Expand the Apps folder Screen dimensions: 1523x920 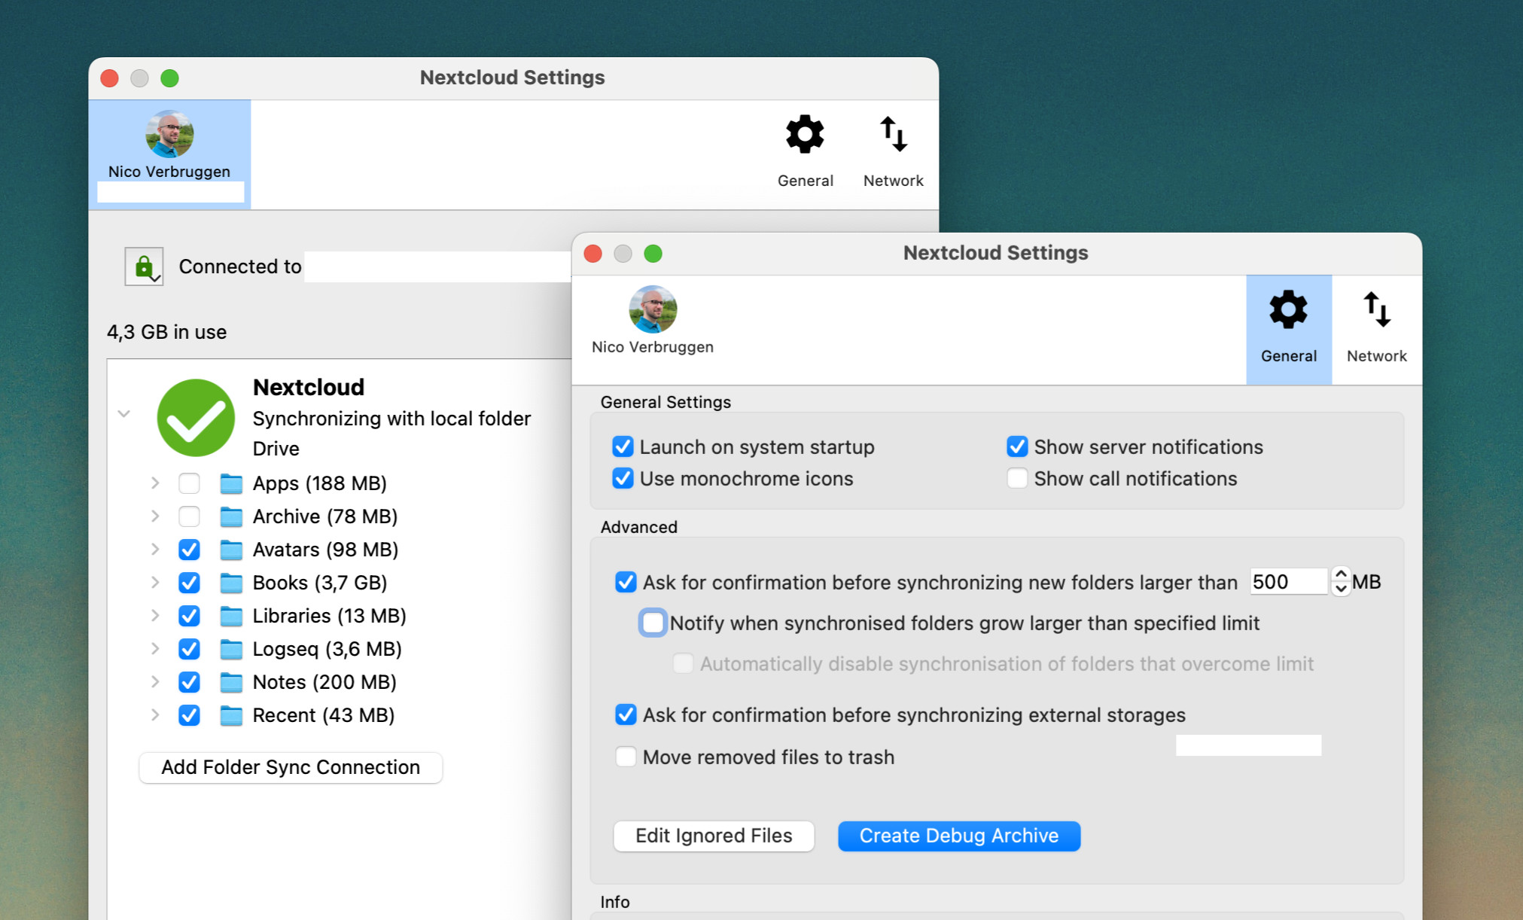coord(155,483)
